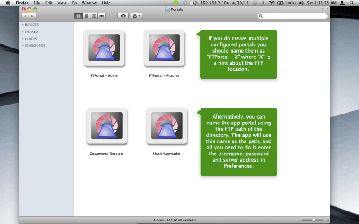Go forward with the right arrow button
The height and width of the screenshot is (224, 359).
tap(32, 16)
